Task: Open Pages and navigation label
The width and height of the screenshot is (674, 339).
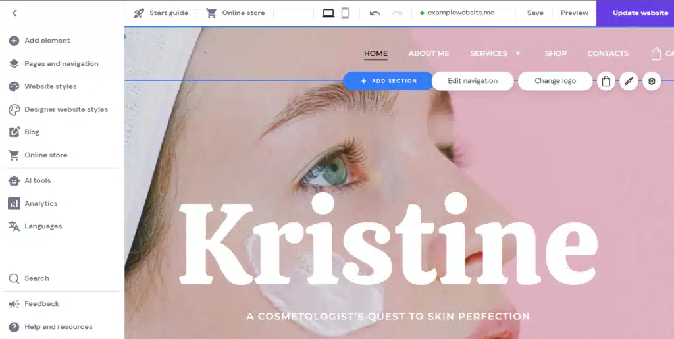Action: (61, 64)
